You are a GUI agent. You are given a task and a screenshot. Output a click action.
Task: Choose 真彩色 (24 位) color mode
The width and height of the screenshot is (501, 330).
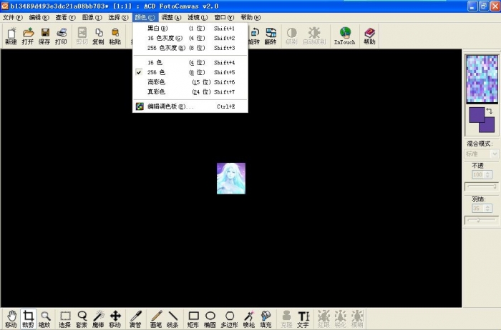(190, 92)
